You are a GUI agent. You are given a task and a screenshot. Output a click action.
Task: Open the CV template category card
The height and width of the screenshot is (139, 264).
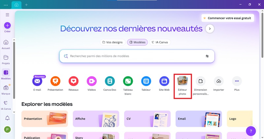pos(147,119)
